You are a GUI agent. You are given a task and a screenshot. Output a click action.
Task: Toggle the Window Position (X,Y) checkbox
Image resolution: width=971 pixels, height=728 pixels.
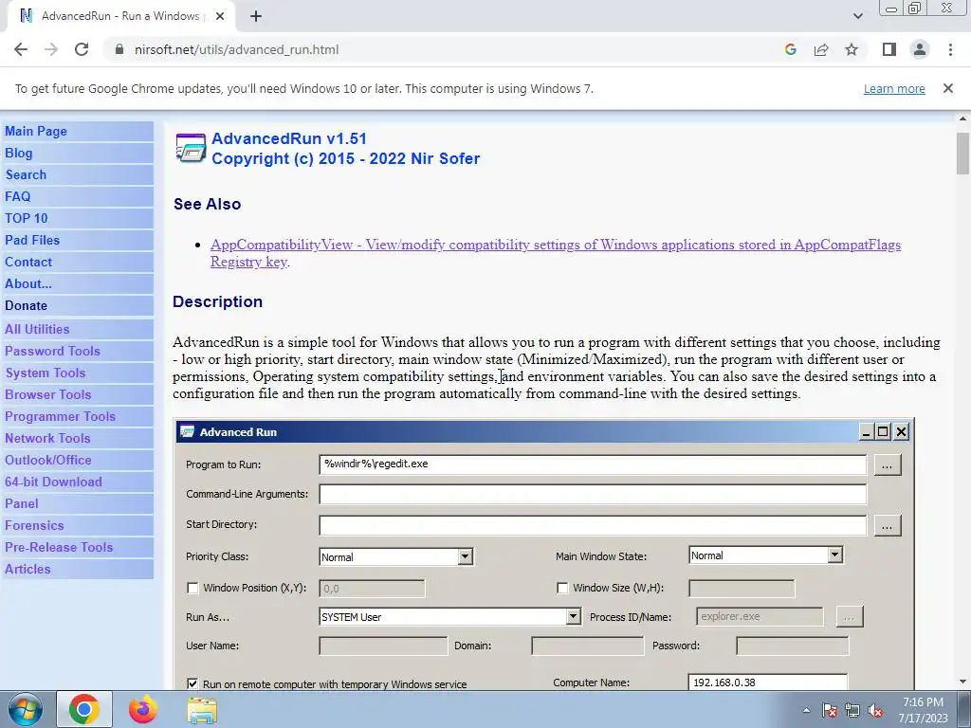coord(192,588)
